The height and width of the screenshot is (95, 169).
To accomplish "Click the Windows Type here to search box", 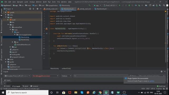I will tap(27, 93).
